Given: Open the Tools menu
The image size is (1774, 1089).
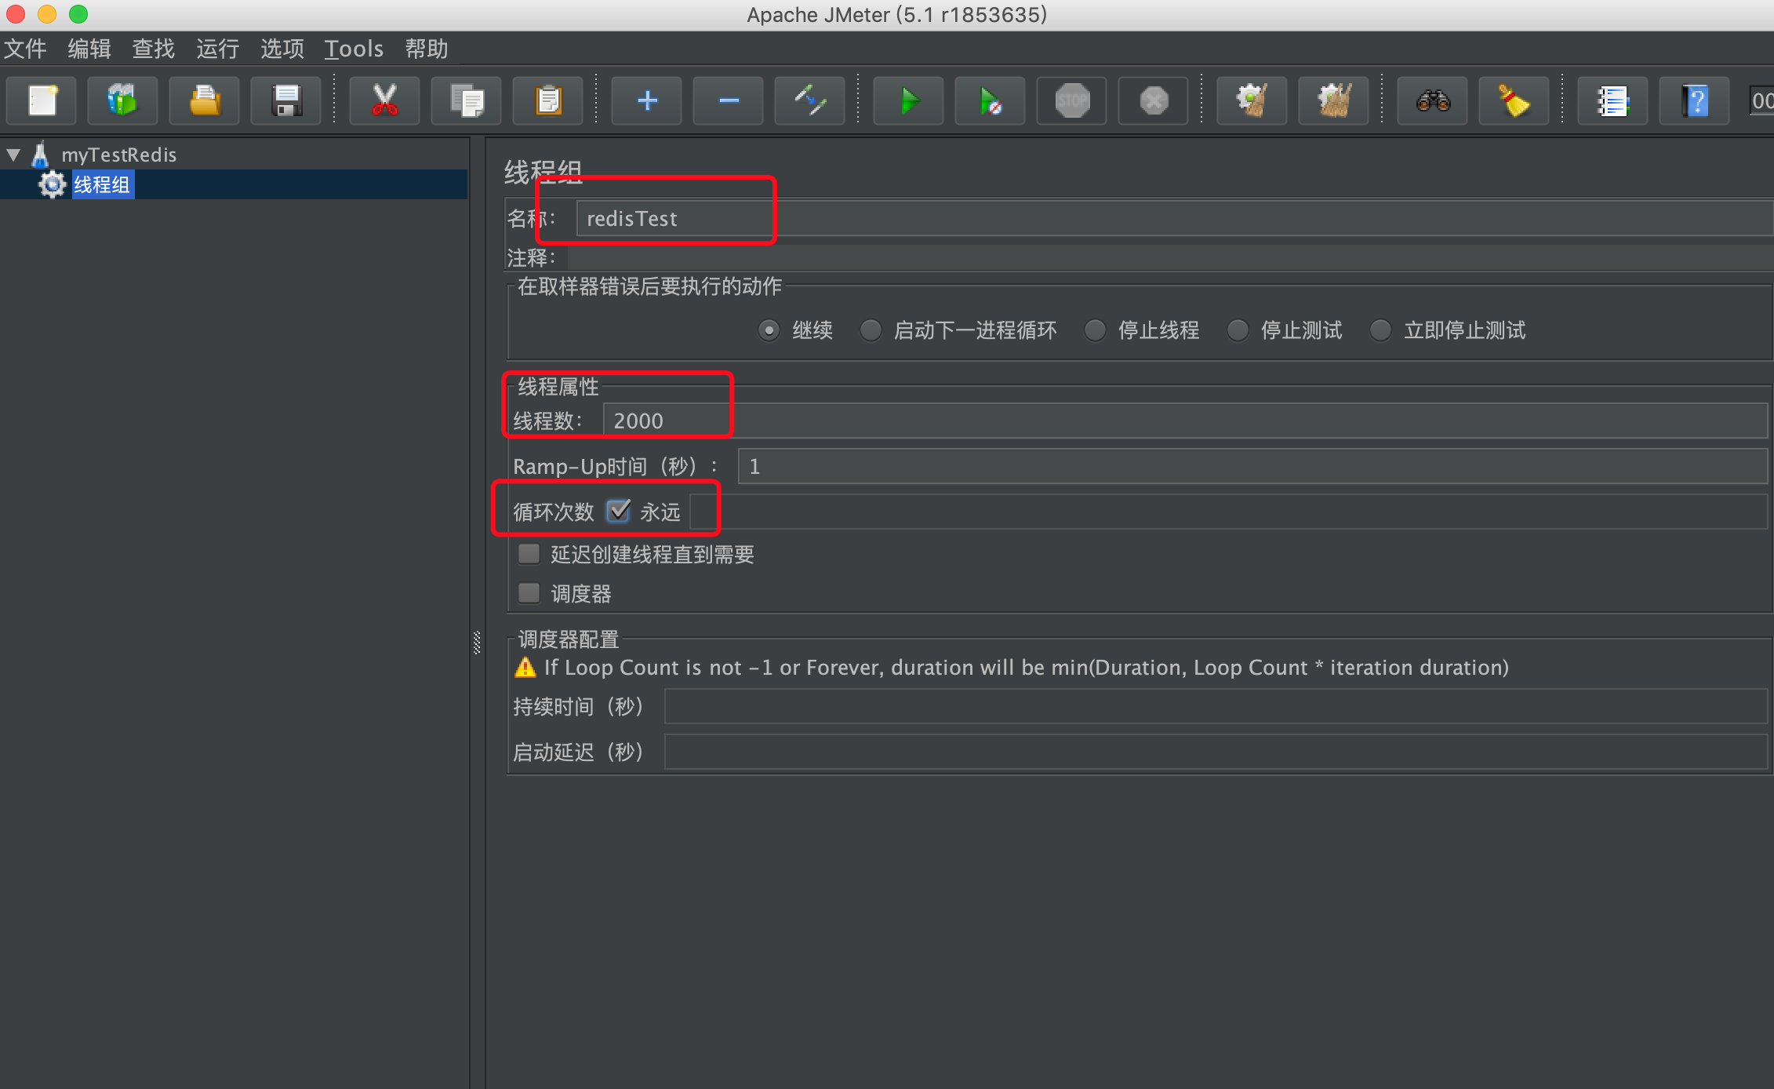Looking at the screenshot, I should click(354, 49).
